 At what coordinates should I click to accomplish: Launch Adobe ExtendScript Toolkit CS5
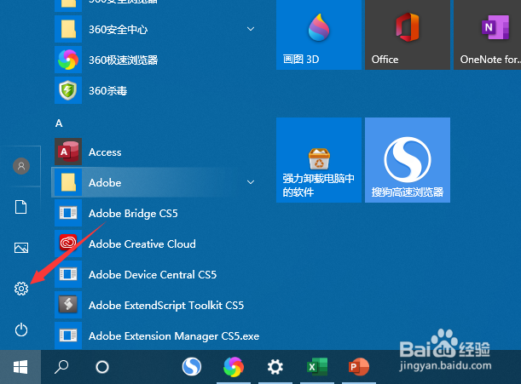(x=156, y=305)
